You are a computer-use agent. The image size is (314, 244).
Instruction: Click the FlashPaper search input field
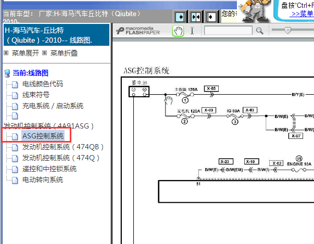228,31
